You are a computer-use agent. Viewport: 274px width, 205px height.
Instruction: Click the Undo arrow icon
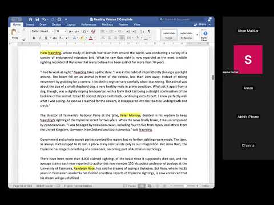(44, 19)
